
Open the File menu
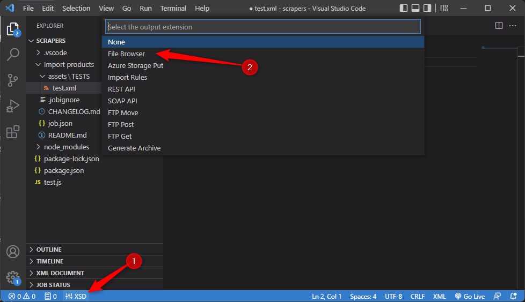pos(28,8)
